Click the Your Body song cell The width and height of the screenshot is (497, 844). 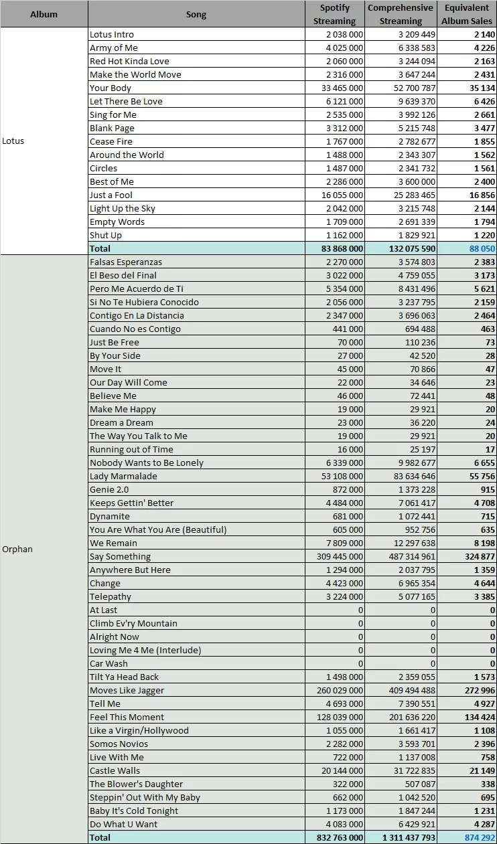point(196,88)
